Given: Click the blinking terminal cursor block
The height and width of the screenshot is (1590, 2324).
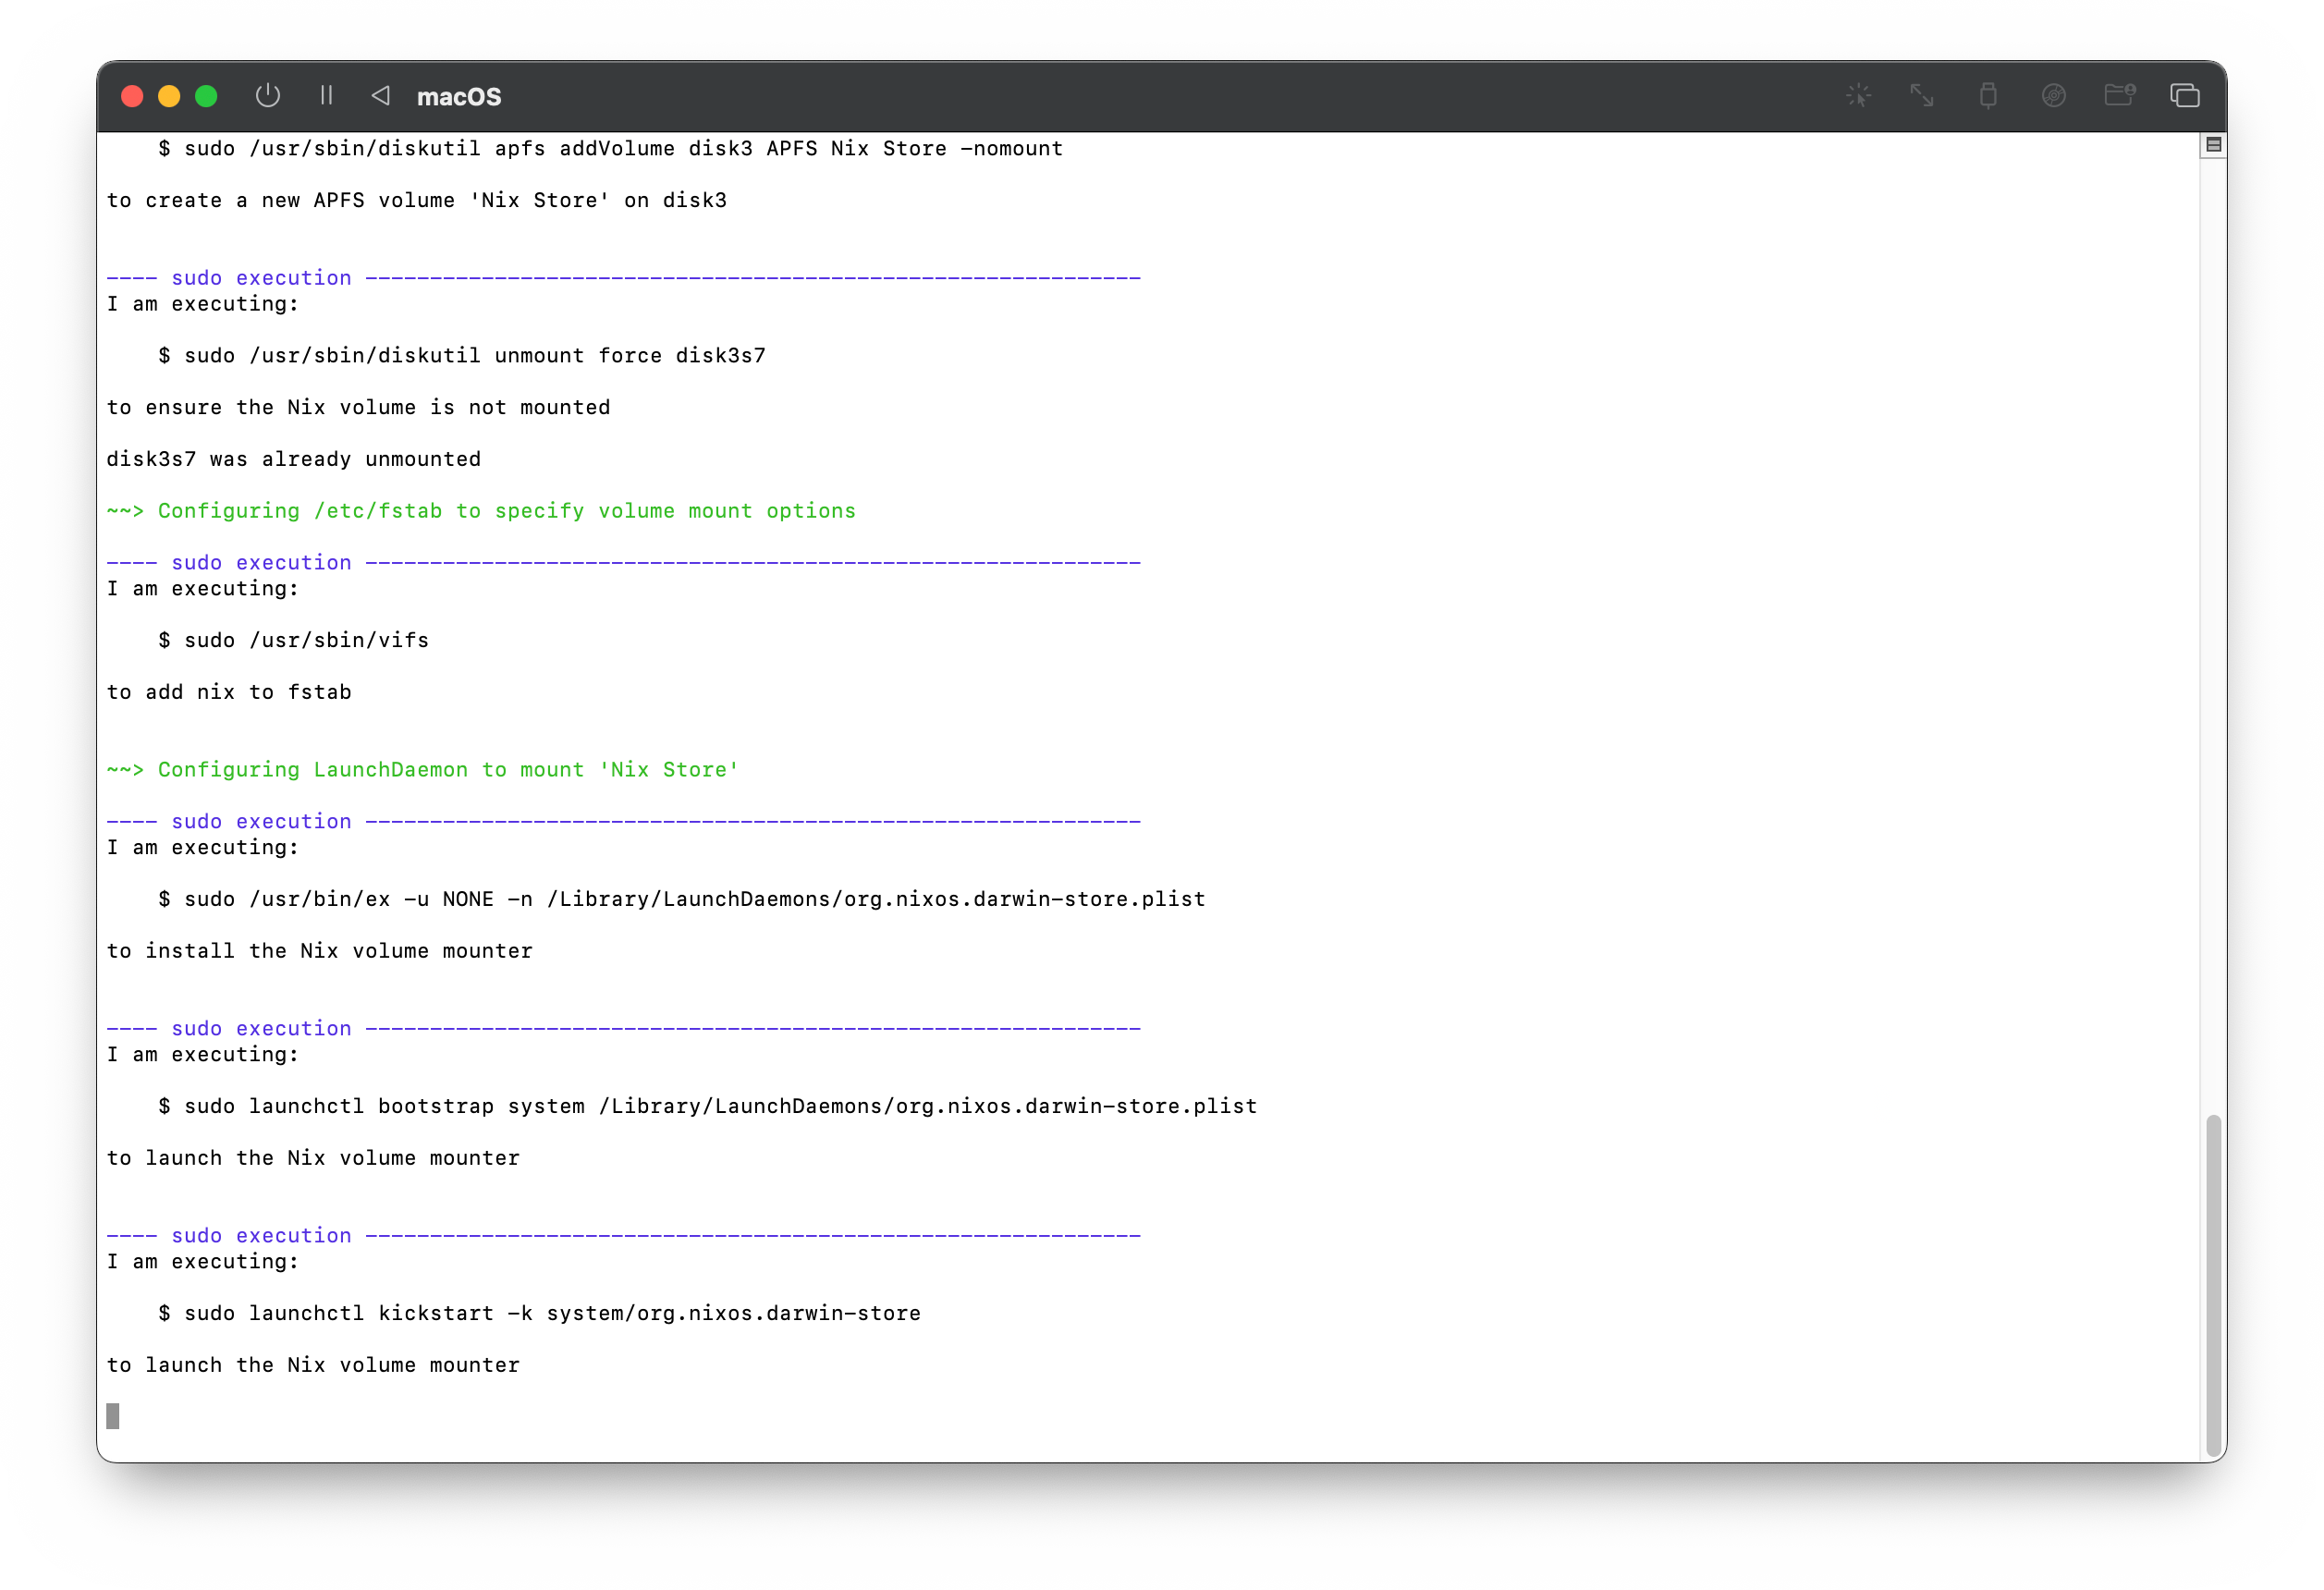Looking at the screenshot, I should click(x=113, y=1416).
